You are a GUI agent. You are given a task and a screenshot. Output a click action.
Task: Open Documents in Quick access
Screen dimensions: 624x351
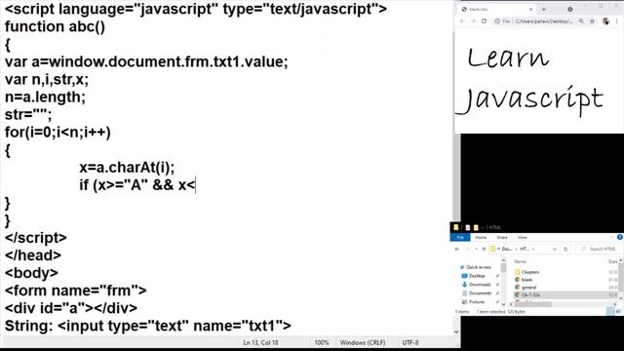tap(477, 293)
